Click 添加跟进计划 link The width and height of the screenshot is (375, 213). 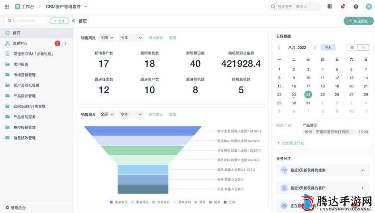[291, 143]
